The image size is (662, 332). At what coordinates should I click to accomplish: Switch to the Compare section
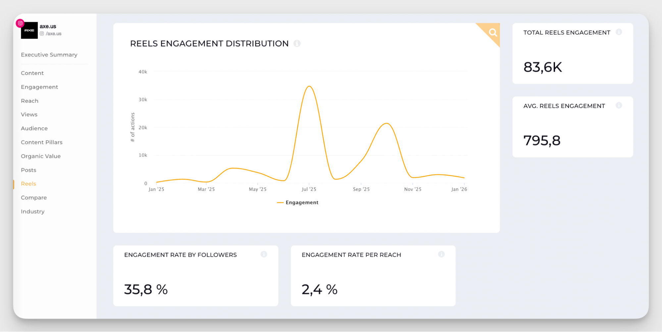click(34, 197)
